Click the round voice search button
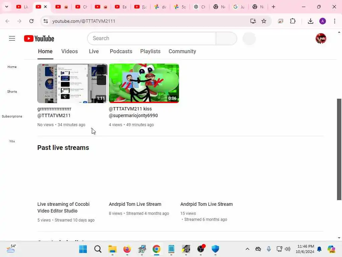 [249, 38]
